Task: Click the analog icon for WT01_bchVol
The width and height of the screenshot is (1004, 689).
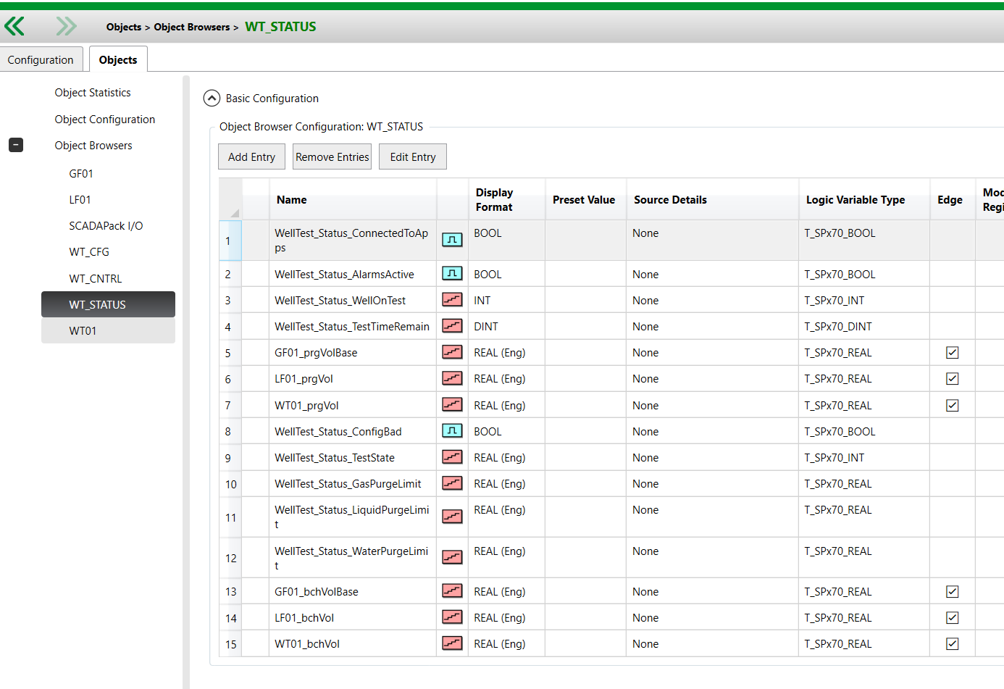Action: coord(452,643)
